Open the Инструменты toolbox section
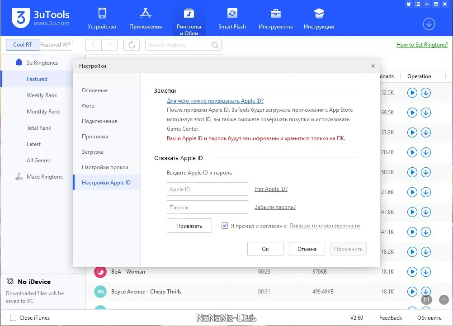 [x=275, y=19]
